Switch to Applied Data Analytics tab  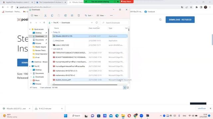tap(18, 2)
